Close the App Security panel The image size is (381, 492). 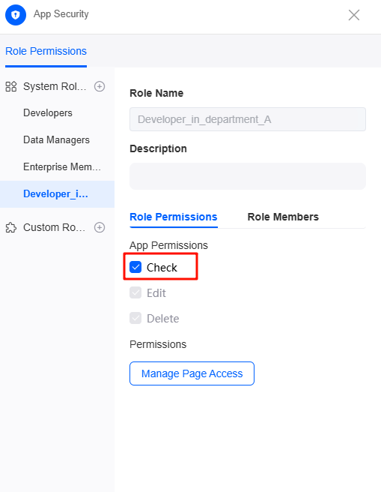click(354, 15)
